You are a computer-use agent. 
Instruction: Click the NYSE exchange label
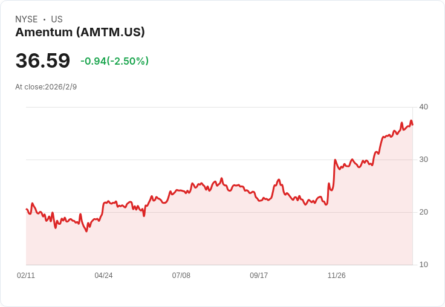click(26, 19)
